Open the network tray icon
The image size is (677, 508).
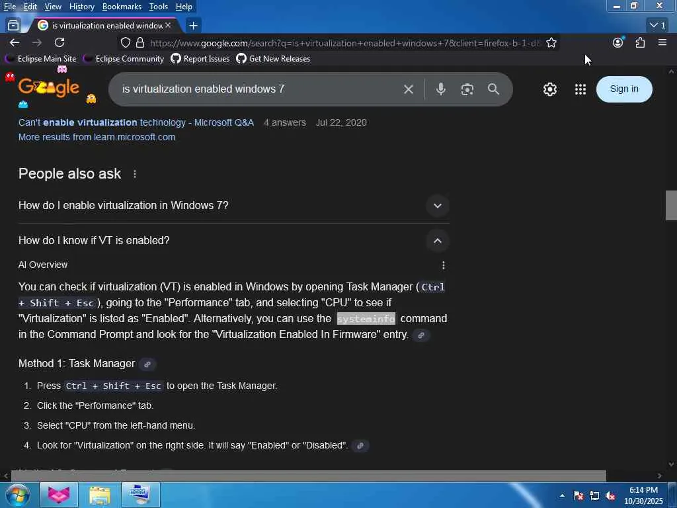(x=594, y=496)
